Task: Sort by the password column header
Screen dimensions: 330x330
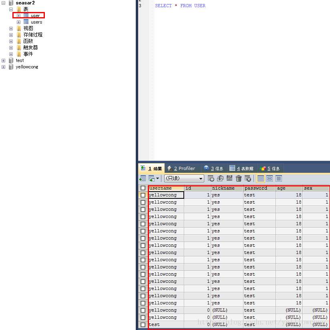Action: [x=260, y=188]
